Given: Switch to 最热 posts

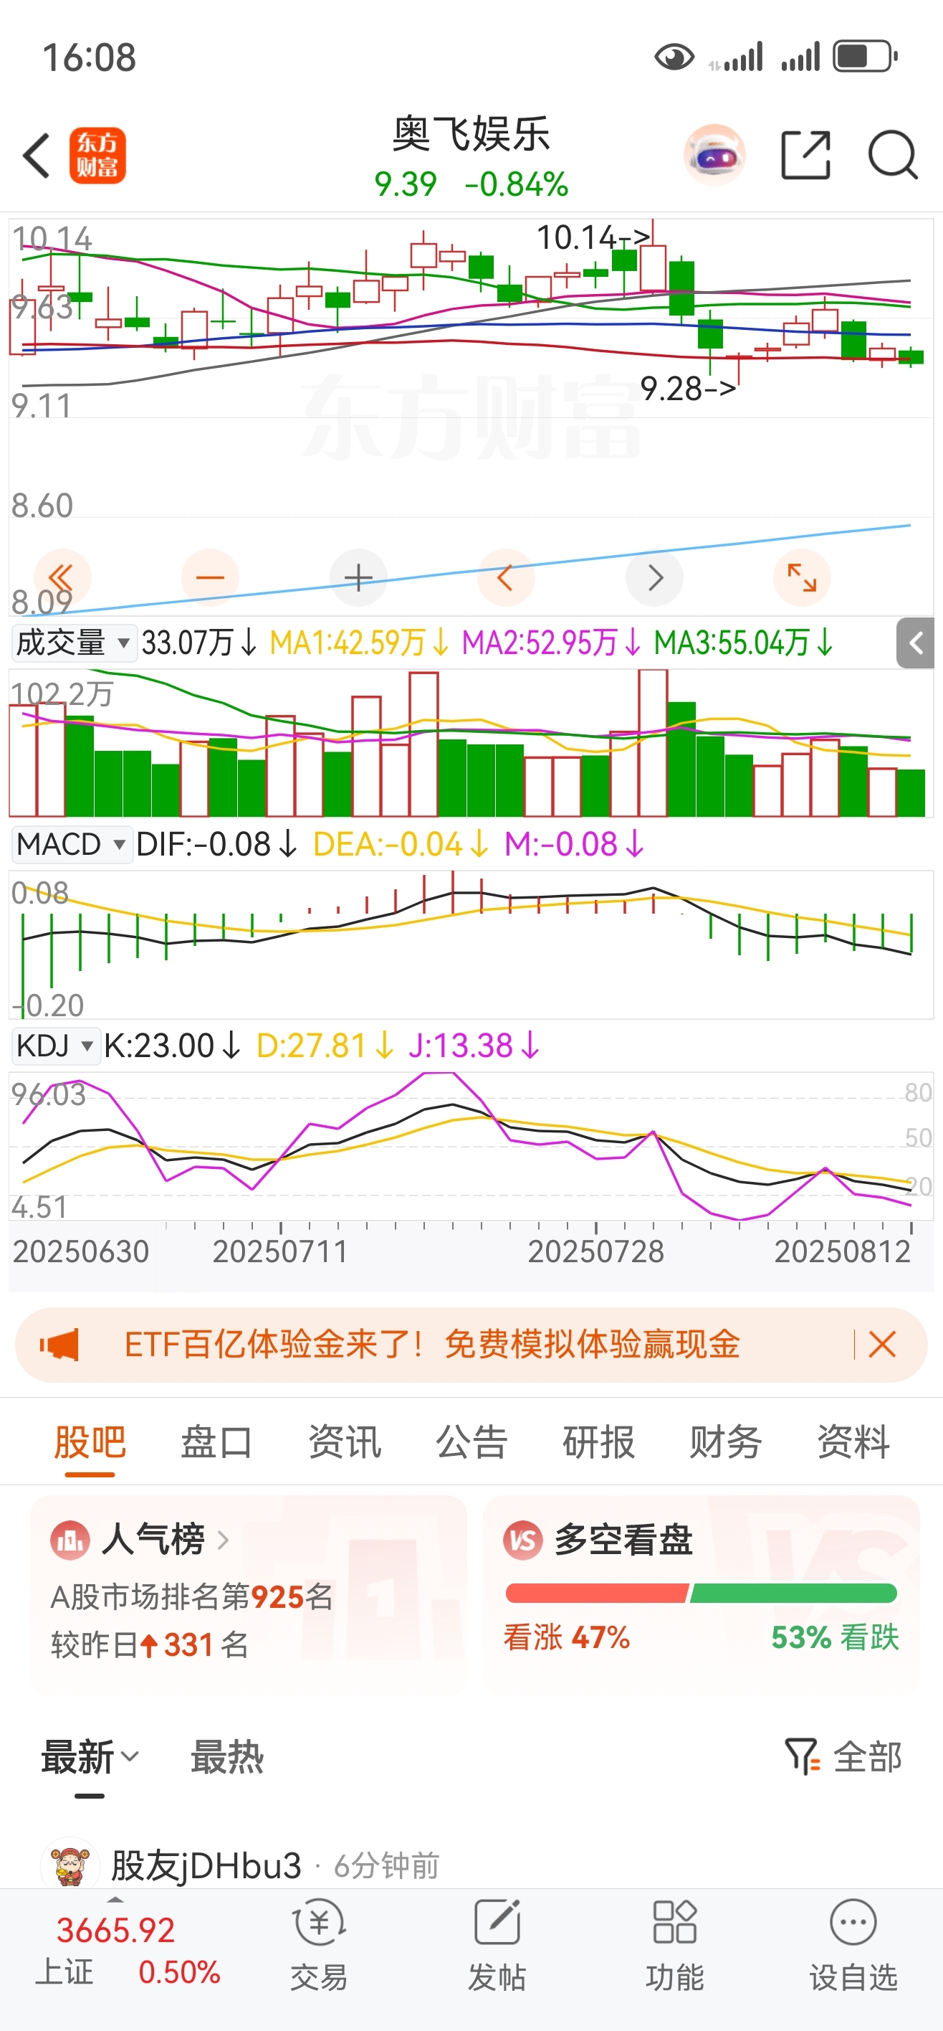Looking at the screenshot, I should click(227, 1758).
